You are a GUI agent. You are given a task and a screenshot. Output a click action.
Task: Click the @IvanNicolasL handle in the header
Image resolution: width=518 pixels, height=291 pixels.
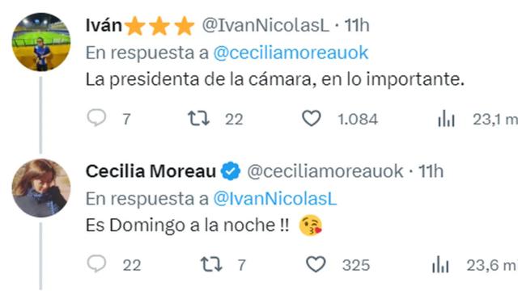pos(265,25)
